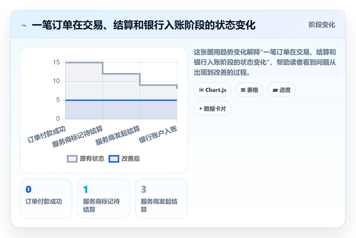
Task: Toggle the 原有状态 legend entry
Action: (86, 159)
